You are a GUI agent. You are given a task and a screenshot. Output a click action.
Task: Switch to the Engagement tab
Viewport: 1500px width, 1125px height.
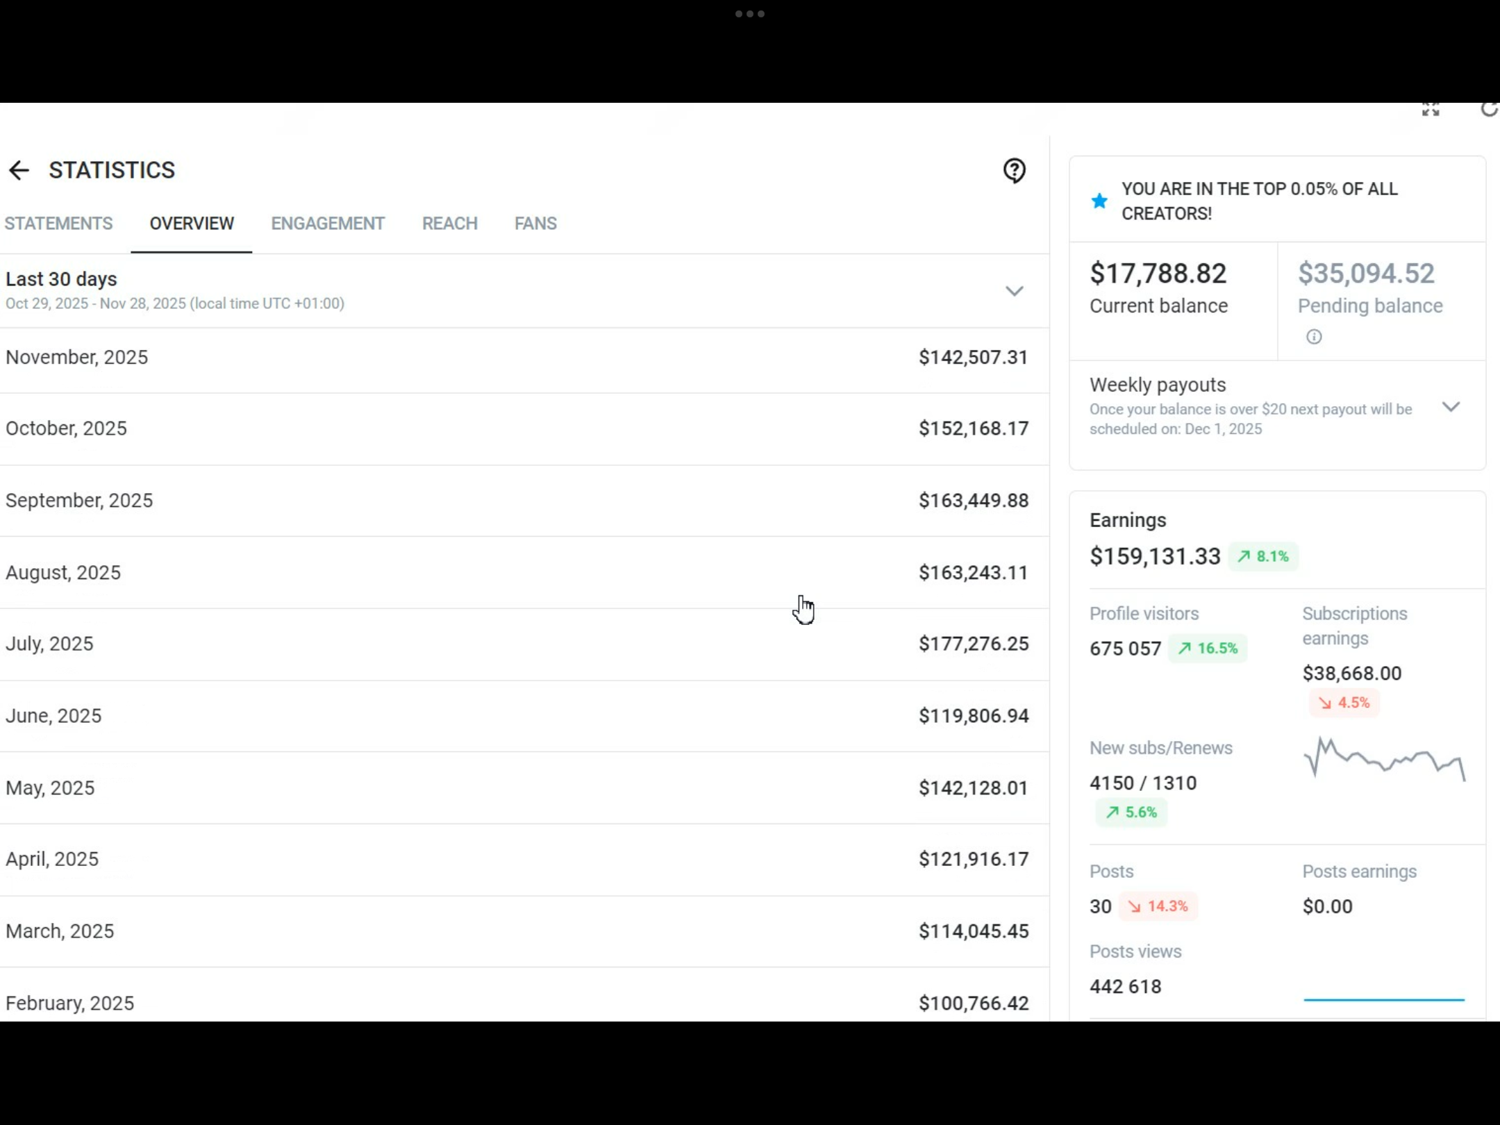click(327, 224)
